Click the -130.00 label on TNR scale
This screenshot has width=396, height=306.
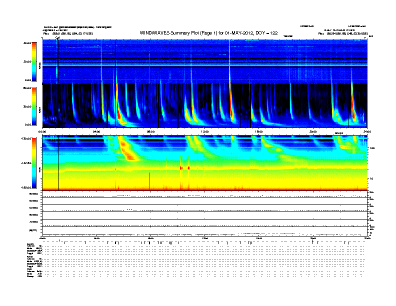point(26,138)
